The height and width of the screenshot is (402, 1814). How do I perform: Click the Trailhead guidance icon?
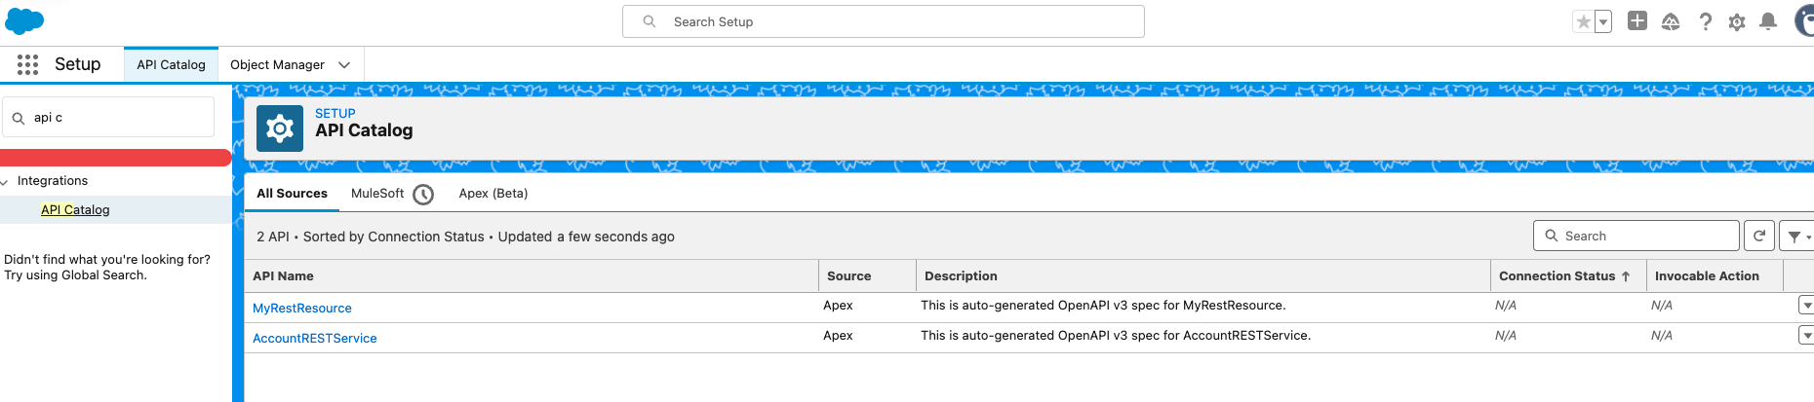point(1671,21)
